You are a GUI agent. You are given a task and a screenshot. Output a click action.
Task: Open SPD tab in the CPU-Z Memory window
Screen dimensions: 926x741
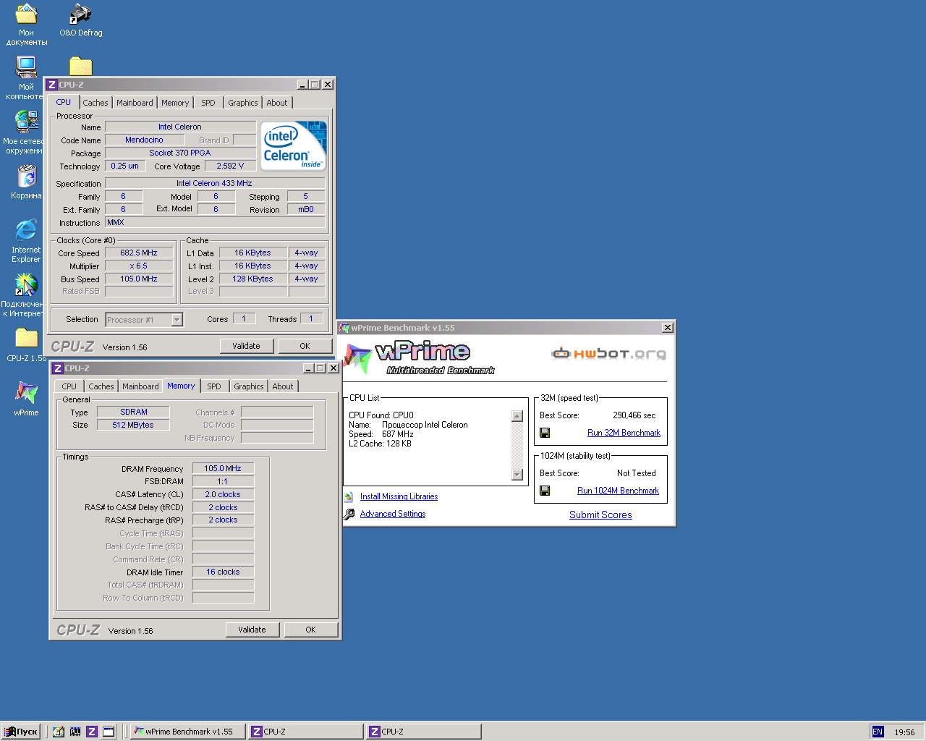coord(214,386)
